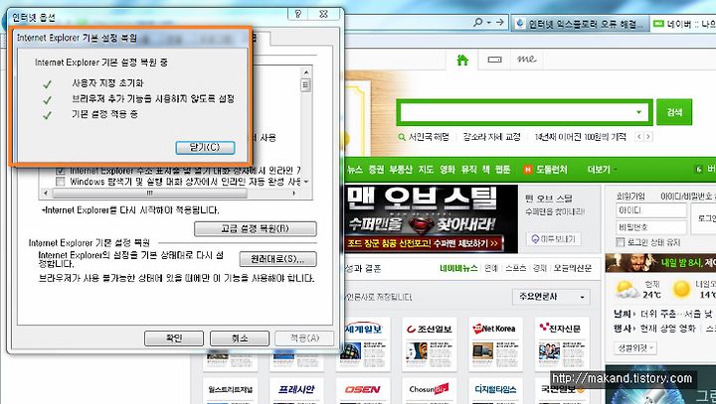
Task: Show previous trending keyword with left arrow
Action: pos(639,136)
